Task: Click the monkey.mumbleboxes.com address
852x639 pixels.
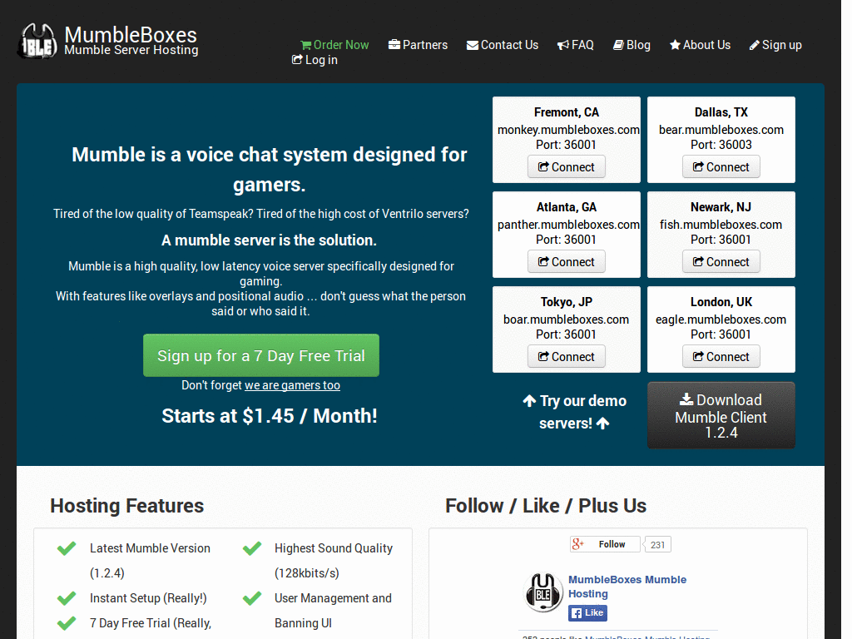Action: pos(568,130)
